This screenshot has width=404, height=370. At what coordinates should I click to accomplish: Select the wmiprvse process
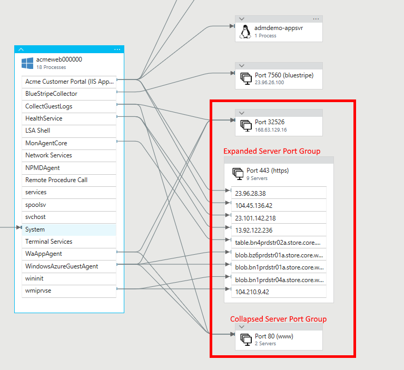(69, 291)
